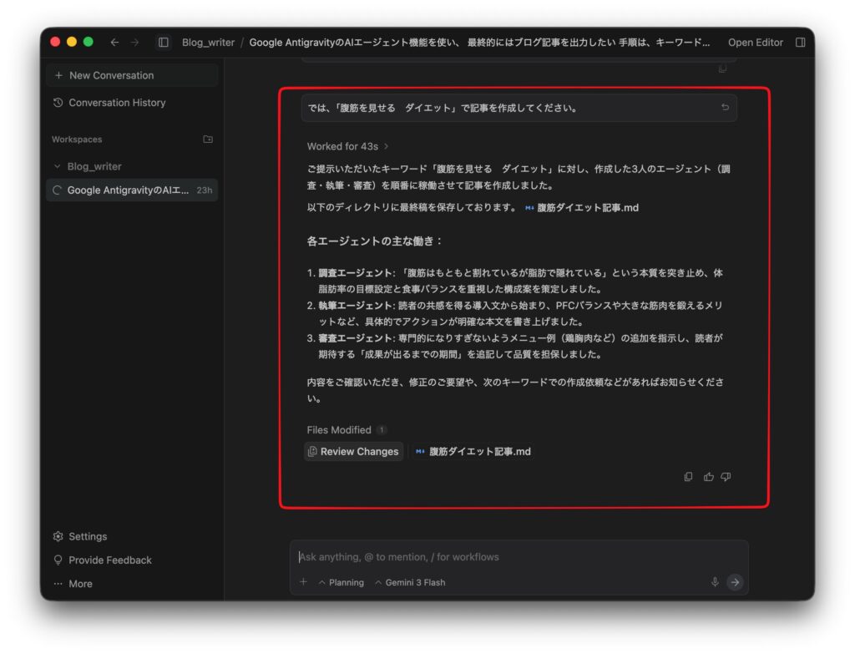Image resolution: width=855 pixels, height=654 pixels.
Task: Collapse the Blog_writer workspace
Action: 58,166
